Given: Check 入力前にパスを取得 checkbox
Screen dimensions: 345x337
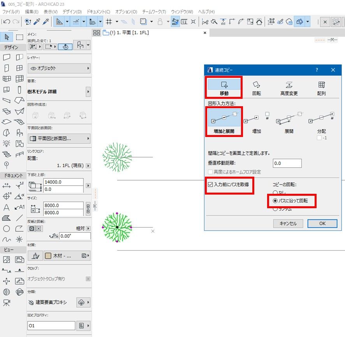Looking at the screenshot, I should (x=210, y=184).
